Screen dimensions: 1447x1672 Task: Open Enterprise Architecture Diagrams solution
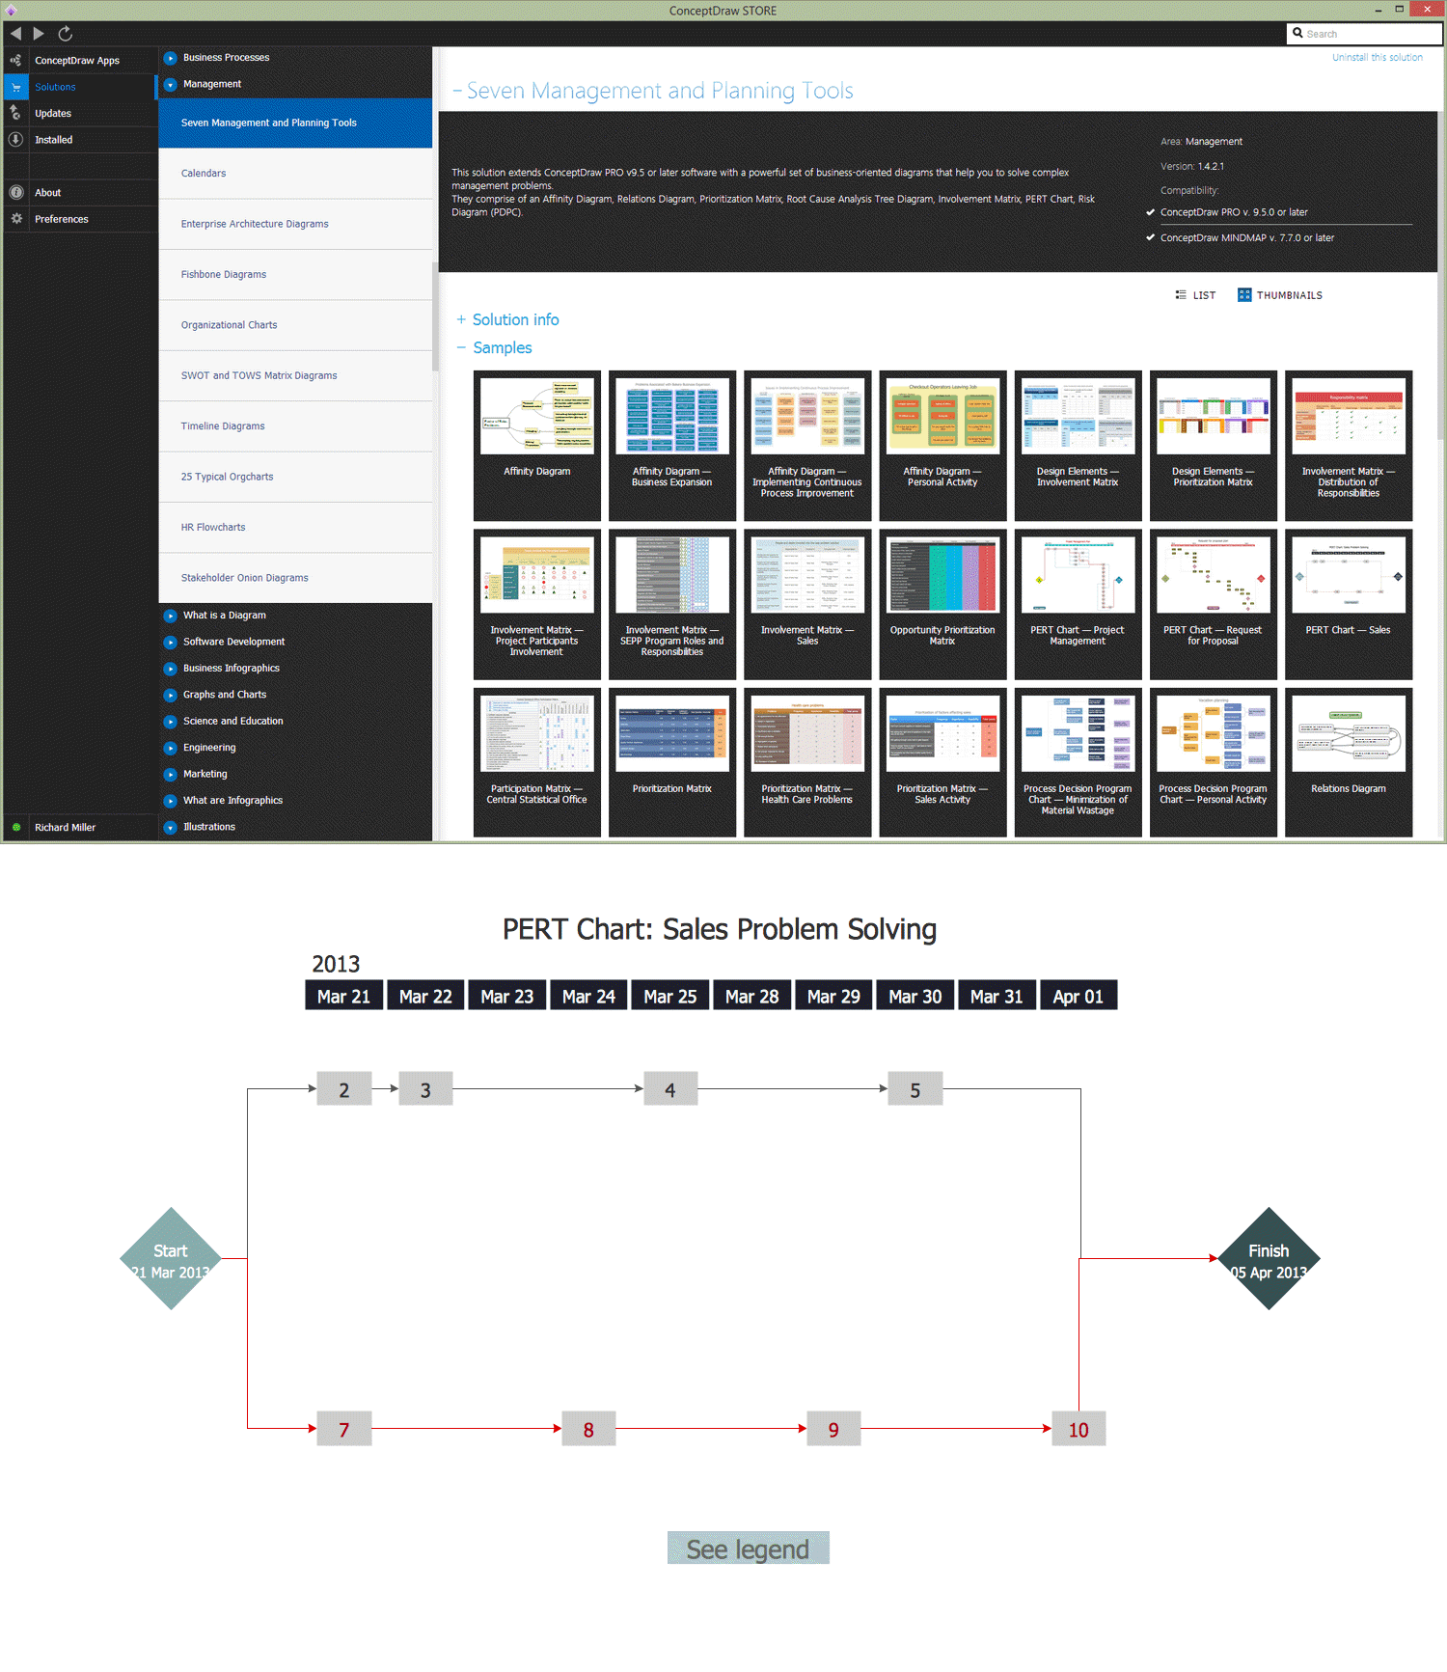[295, 224]
